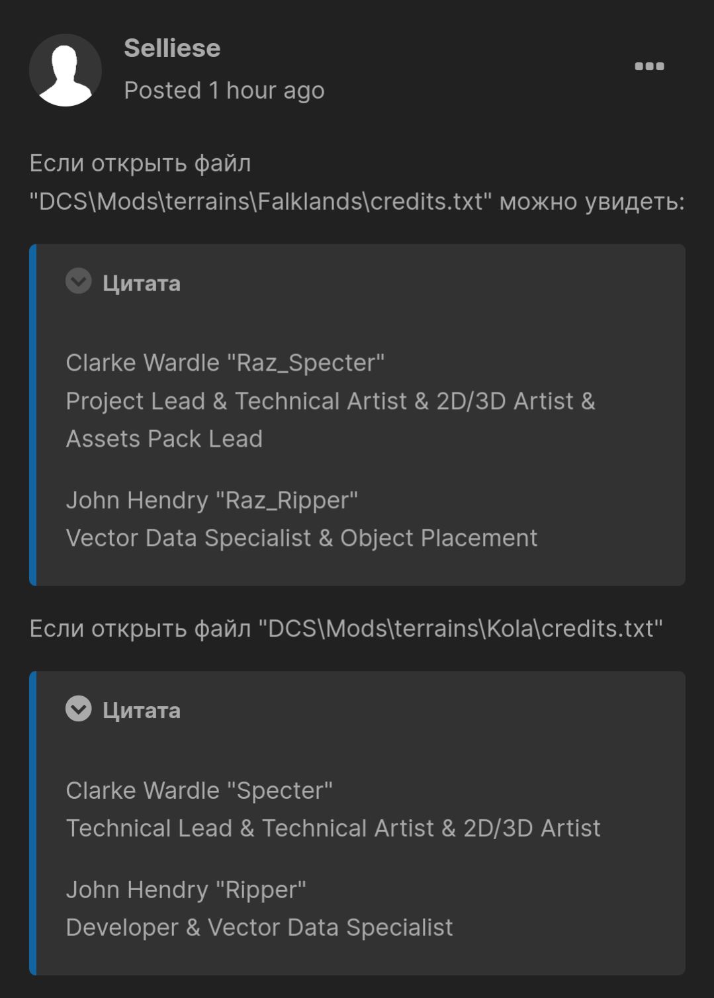Image resolution: width=714 pixels, height=998 pixels.
Task: Click the Clarke Wardle "Specter" line
Action: tap(199, 790)
